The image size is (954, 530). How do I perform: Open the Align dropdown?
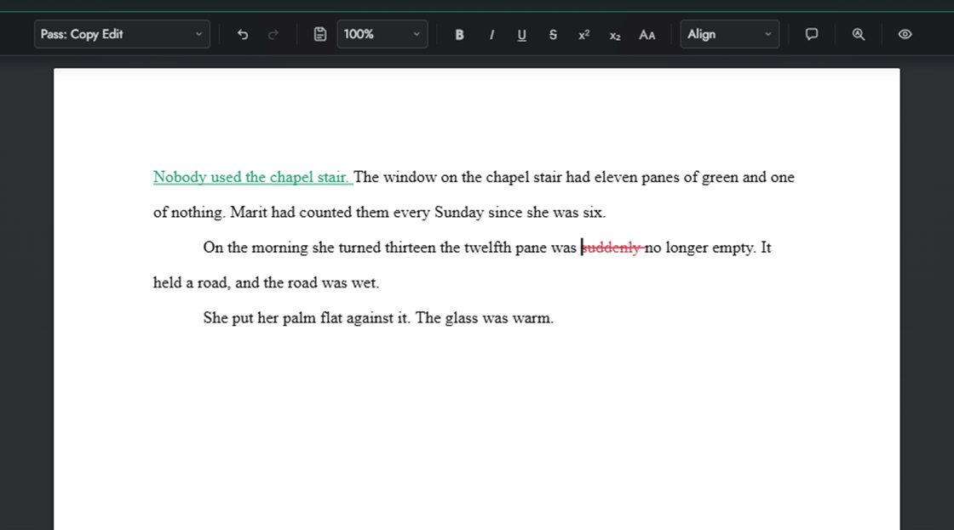click(x=729, y=34)
